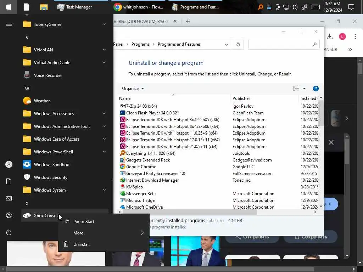363x272 pixels.
Task: Open the address bar history dropdown
Action: tap(227, 44)
